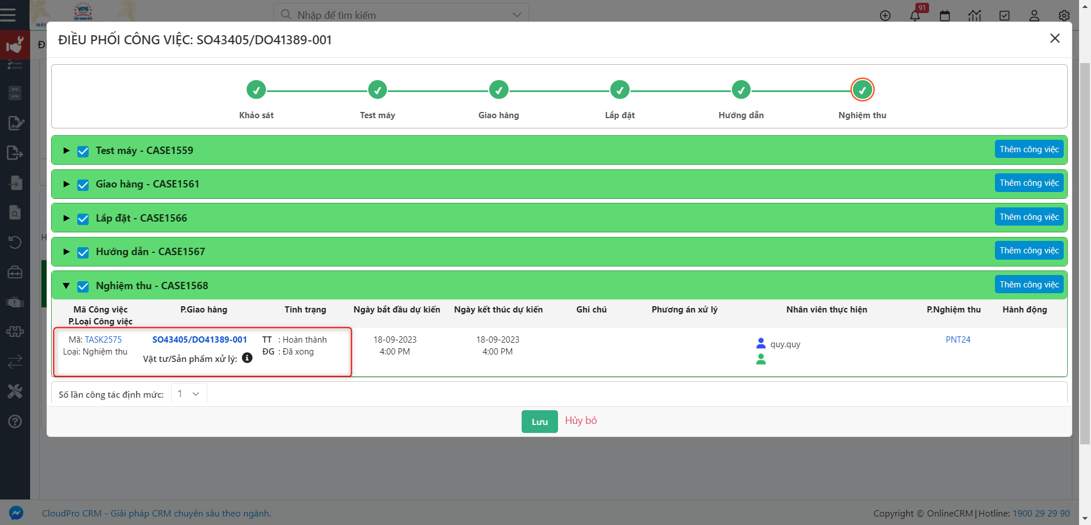Open the calendar icon in header

point(945,16)
